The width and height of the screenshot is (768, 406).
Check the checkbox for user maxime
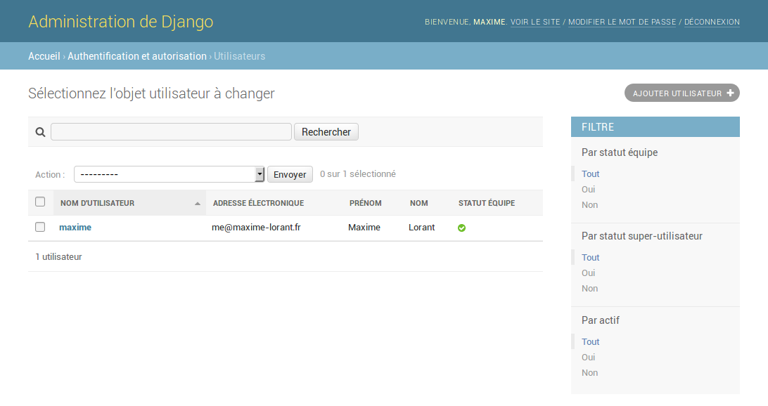[x=40, y=227]
